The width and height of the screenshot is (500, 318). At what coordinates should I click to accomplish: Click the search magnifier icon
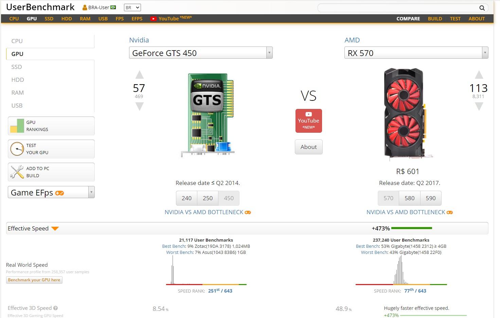pos(482,8)
